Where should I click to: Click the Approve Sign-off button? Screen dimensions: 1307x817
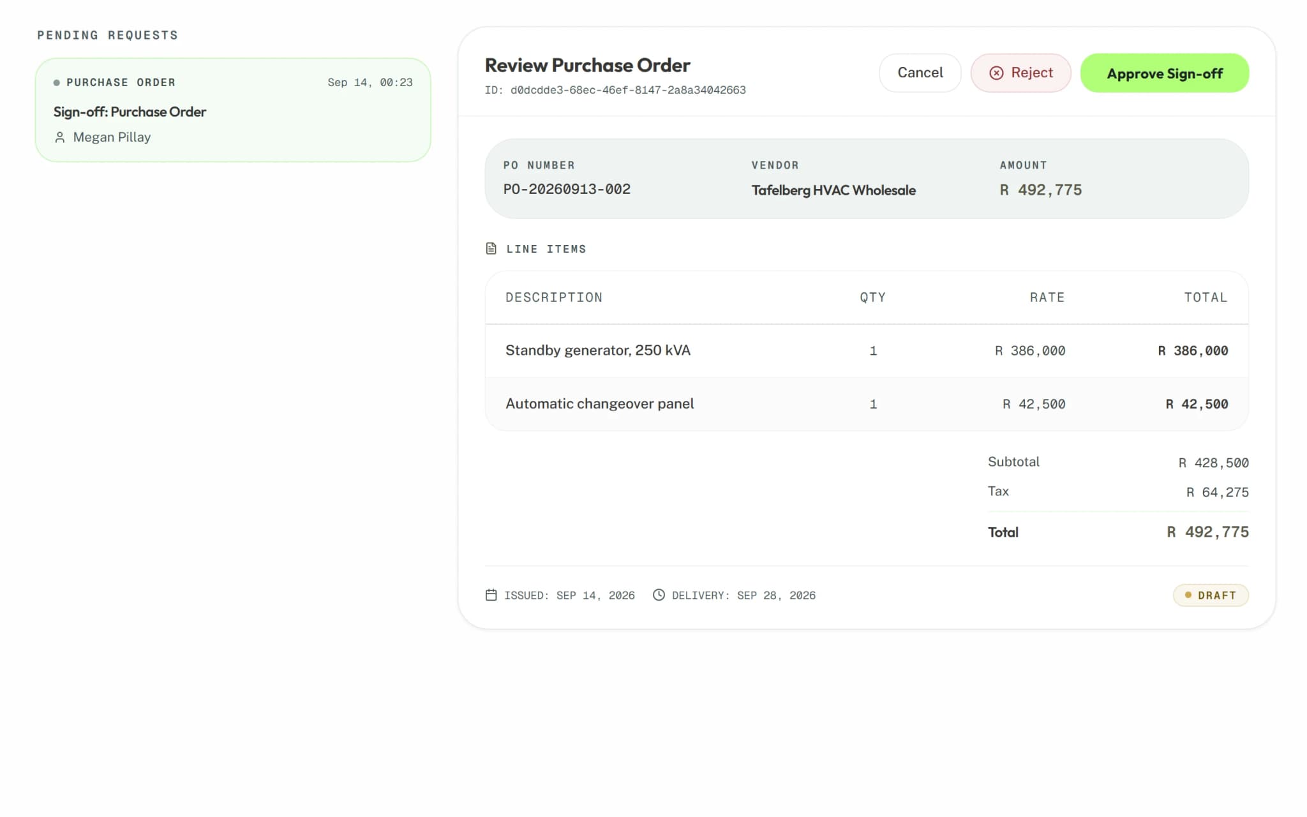[x=1164, y=73]
